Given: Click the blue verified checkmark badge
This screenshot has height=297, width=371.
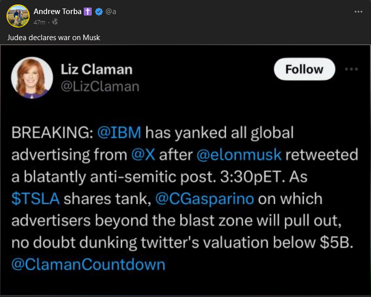Looking at the screenshot, I should pyautogui.click(x=99, y=12).
